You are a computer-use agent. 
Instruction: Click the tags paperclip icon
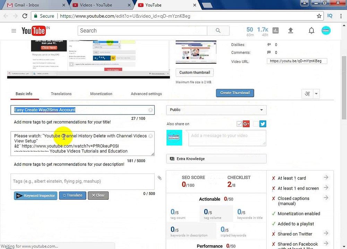tap(159, 178)
